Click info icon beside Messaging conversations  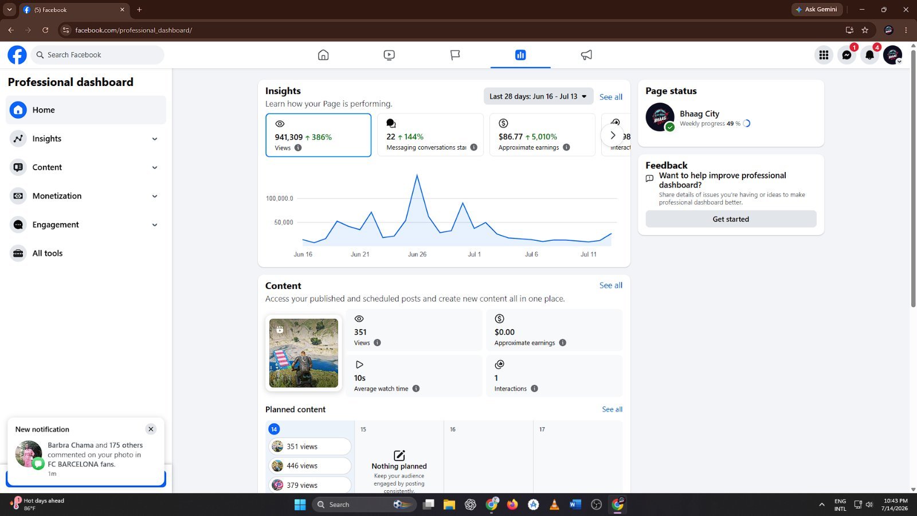click(474, 147)
